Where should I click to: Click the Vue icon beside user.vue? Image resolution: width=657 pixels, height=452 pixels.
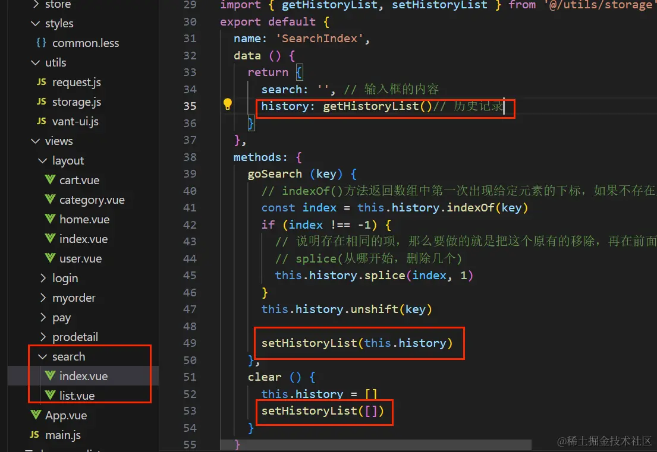pyautogui.click(x=51, y=258)
